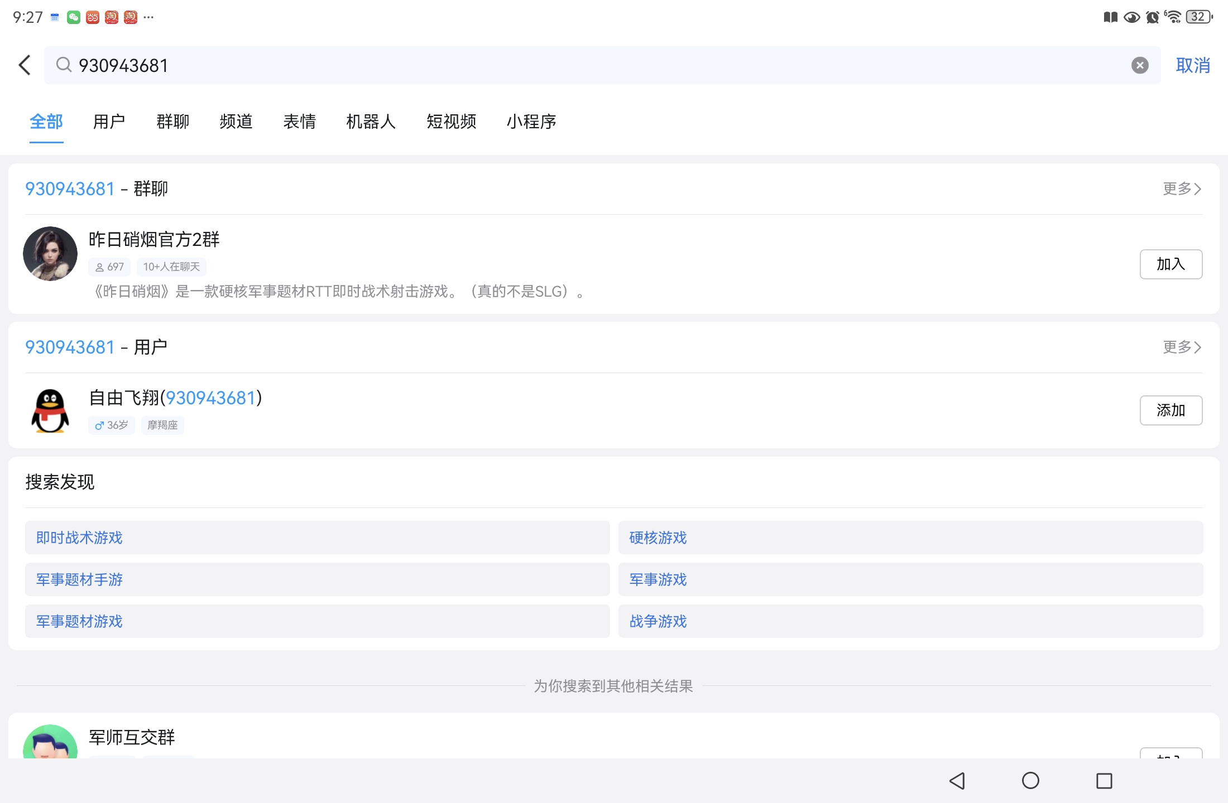Tap the battery indicator showing 32

(1199, 17)
